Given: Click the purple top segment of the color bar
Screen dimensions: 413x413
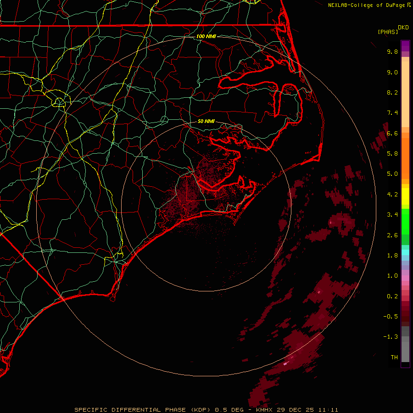Looking at the screenshot, I should pos(405,46).
